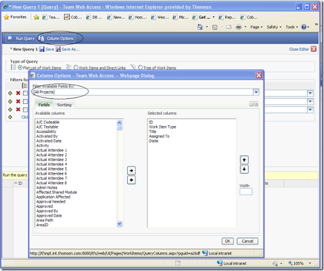Click the bottom green add new clause icon
The image size is (324, 271).
point(10,117)
